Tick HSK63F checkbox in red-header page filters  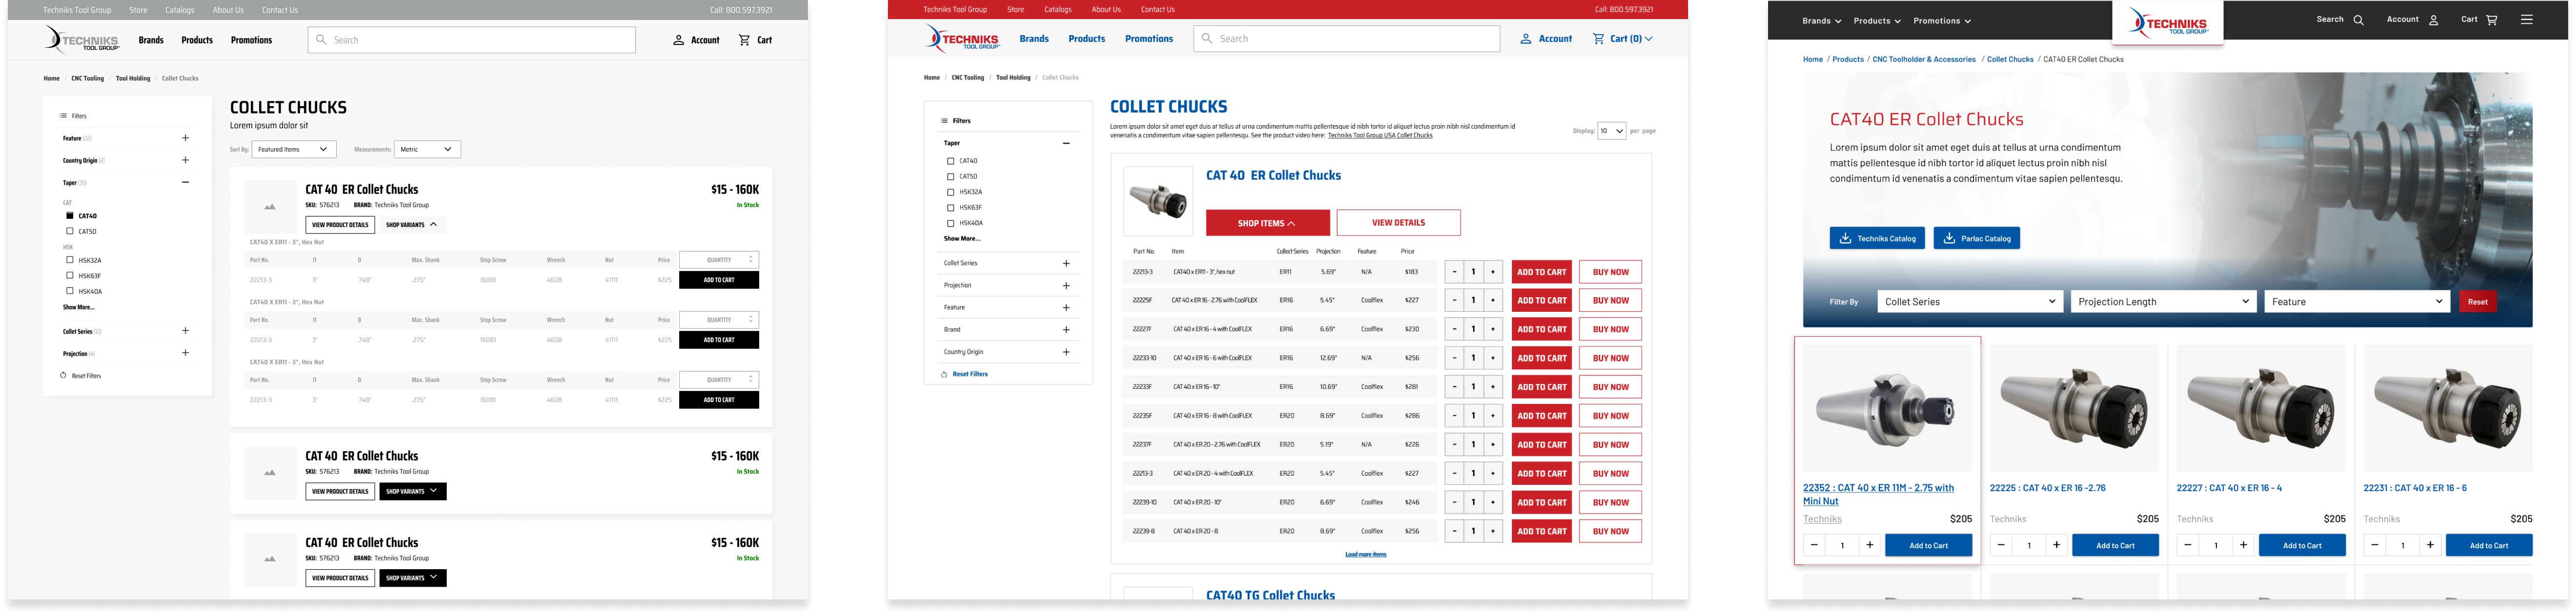click(950, 208)
